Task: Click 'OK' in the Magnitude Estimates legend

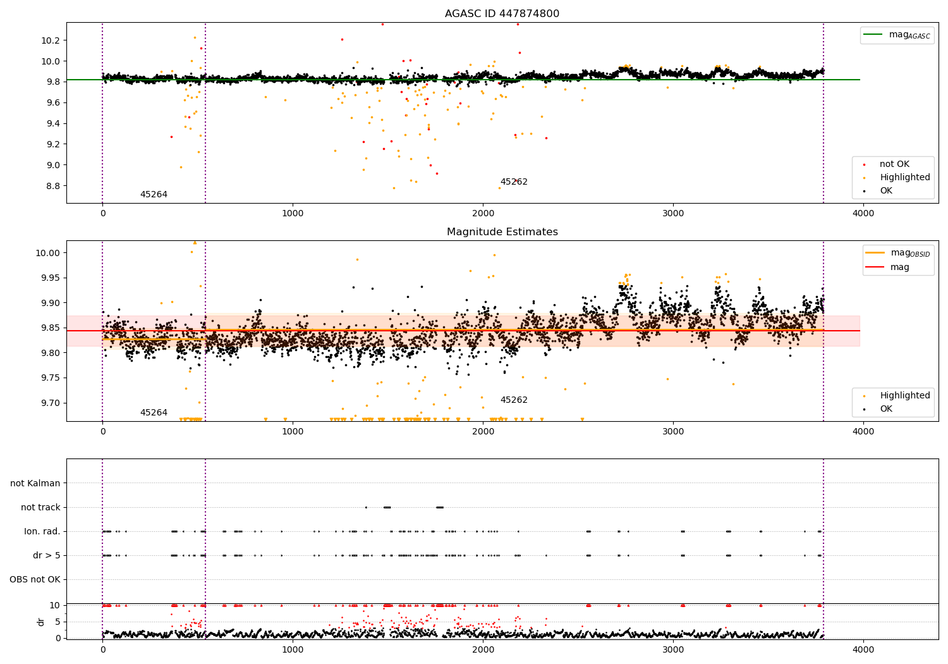Action: coord(886,409)
